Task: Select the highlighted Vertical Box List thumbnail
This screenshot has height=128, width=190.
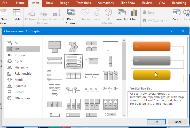Action: 73,61
